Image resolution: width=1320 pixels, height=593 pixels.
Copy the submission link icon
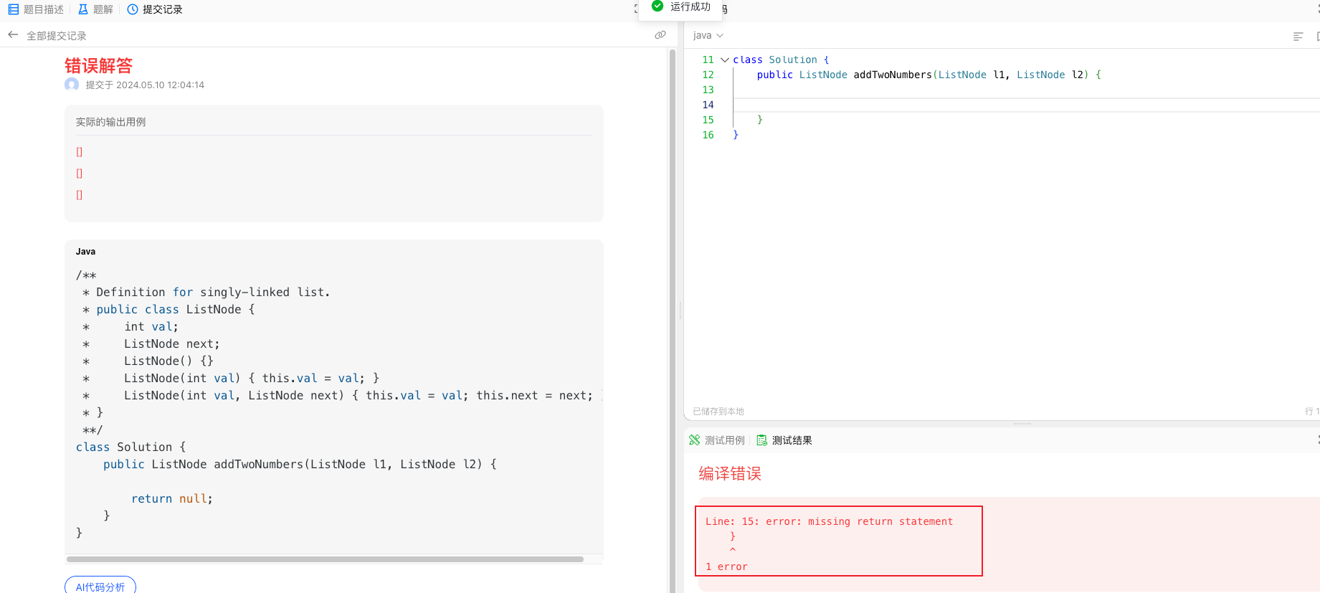(660, 35)
